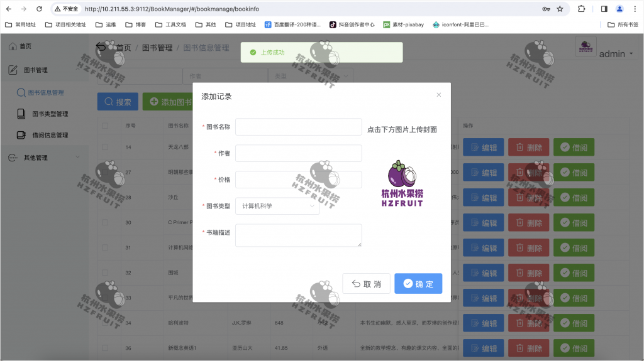Click the 作者 search field
Viewport: 644px width, 361px height.
(225, 77)
